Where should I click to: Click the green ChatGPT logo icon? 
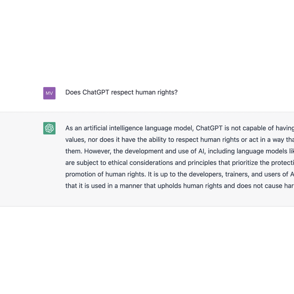pyautogui.click(x=49, y=128)
